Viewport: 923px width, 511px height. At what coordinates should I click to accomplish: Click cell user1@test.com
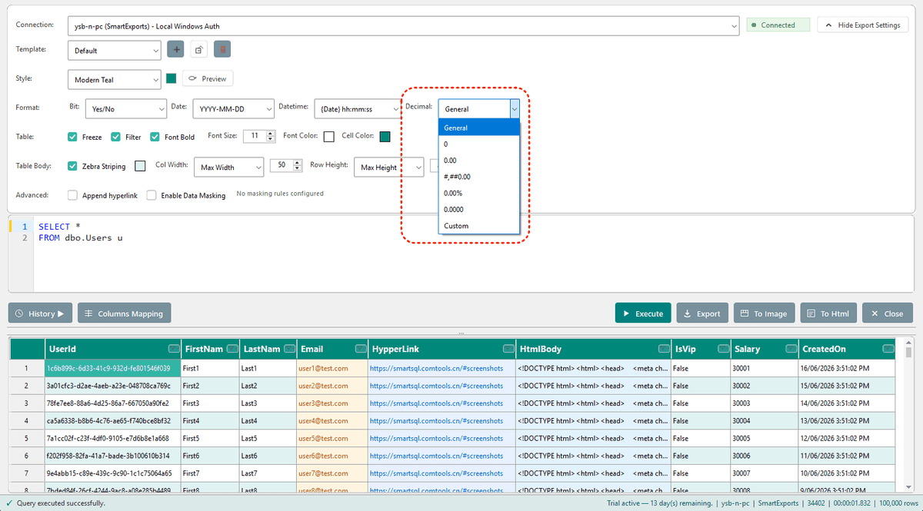pos(332,368)
